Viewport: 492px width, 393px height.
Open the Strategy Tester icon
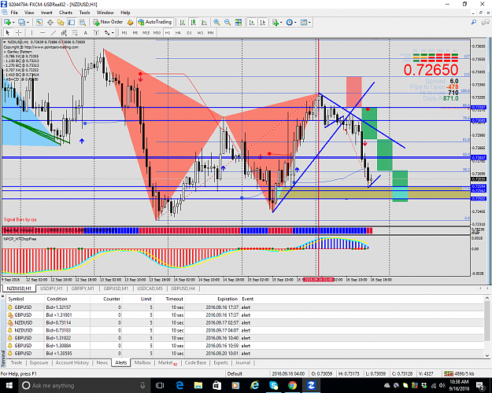click(x=82, y=22)
